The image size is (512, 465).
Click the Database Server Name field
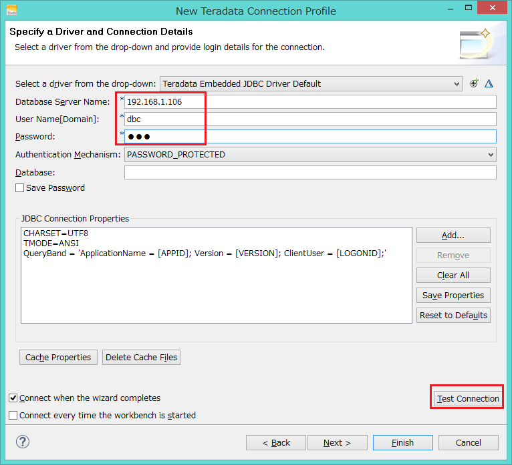[x=310, y=101]
